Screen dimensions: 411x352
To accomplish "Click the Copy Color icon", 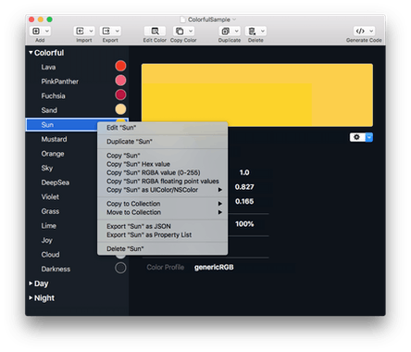I will pos(180,31).
